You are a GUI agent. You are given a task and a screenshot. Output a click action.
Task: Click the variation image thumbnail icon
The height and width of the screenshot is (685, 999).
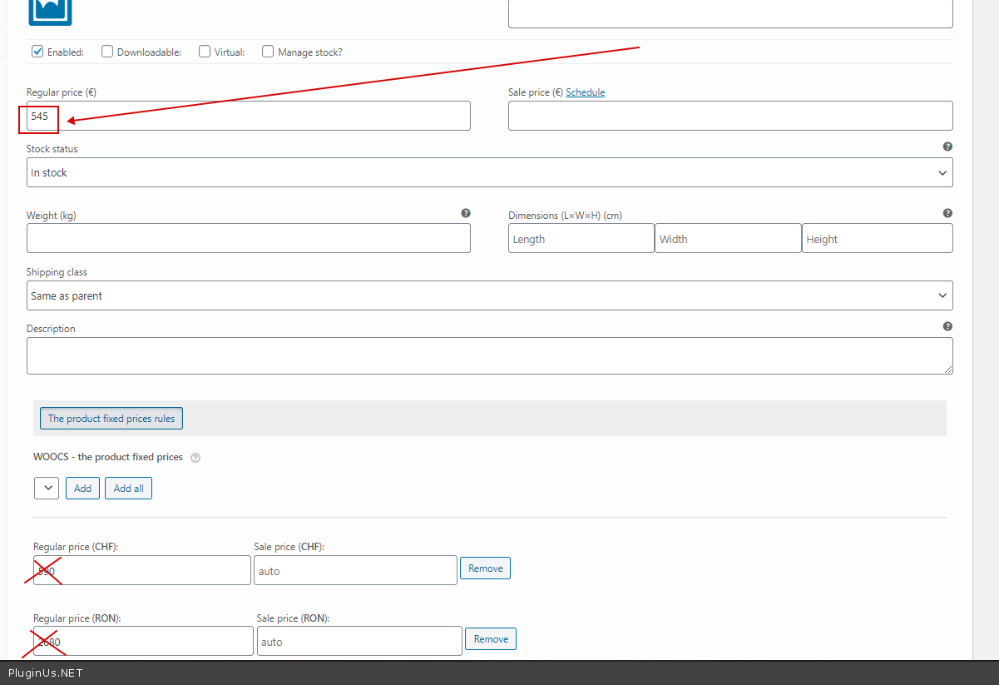coord(50,12)
